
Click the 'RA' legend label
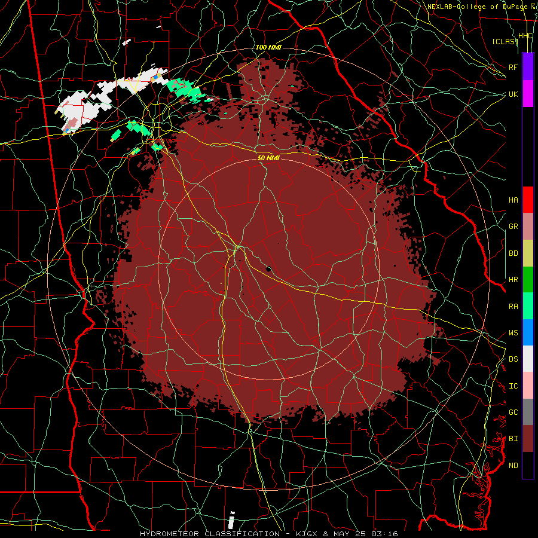(x=513, y=307)
